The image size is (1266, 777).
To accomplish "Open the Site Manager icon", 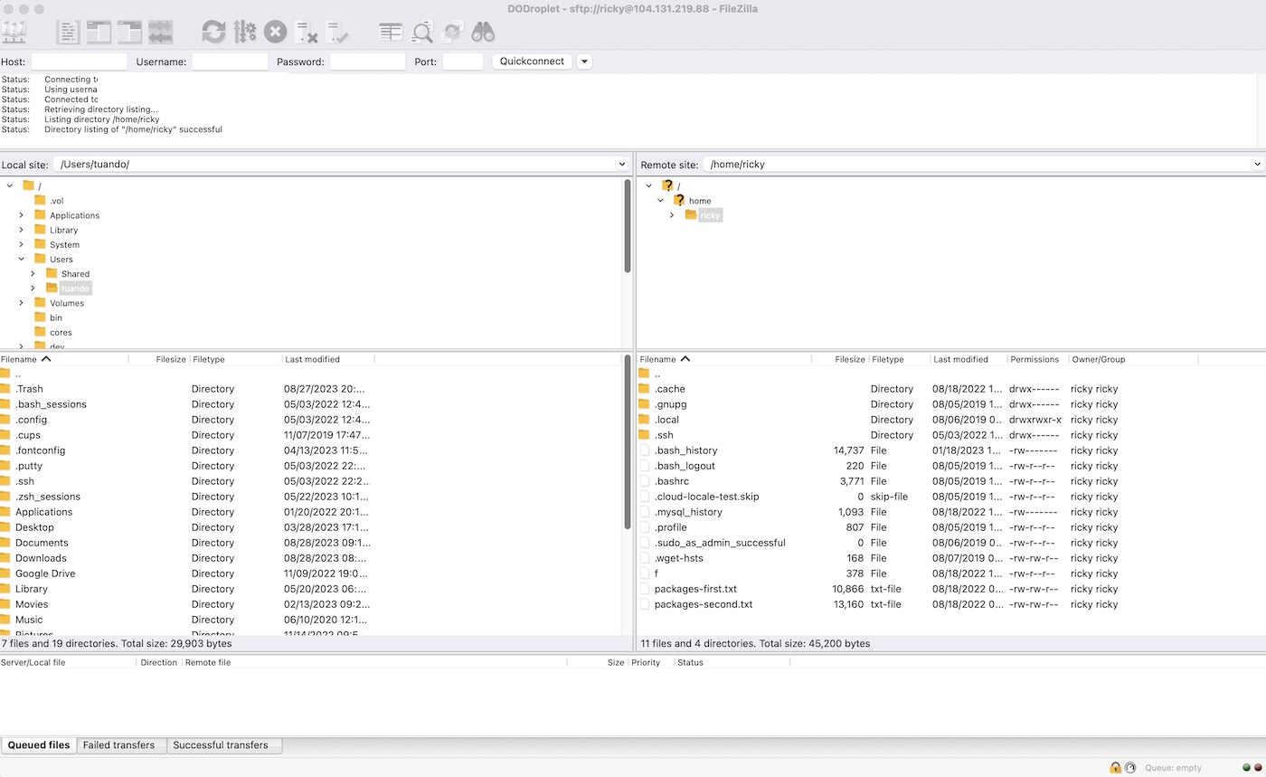I will tap(14, 33).
